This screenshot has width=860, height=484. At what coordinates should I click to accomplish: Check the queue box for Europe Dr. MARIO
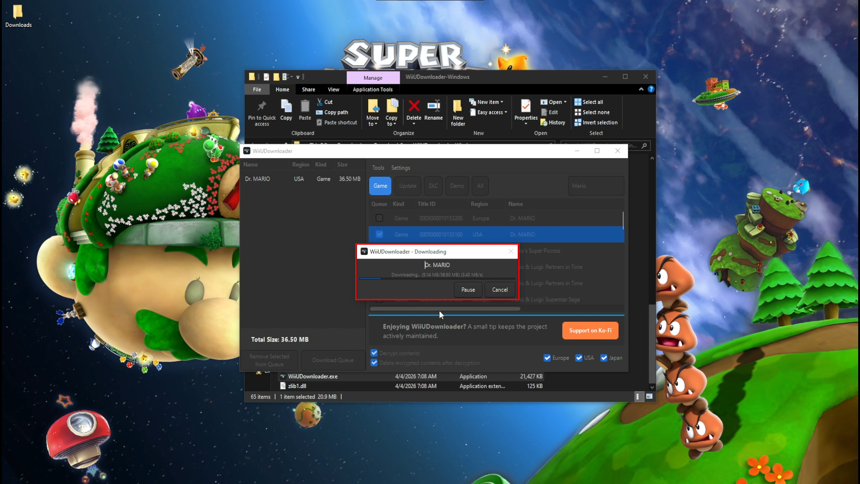click(379, 218)
